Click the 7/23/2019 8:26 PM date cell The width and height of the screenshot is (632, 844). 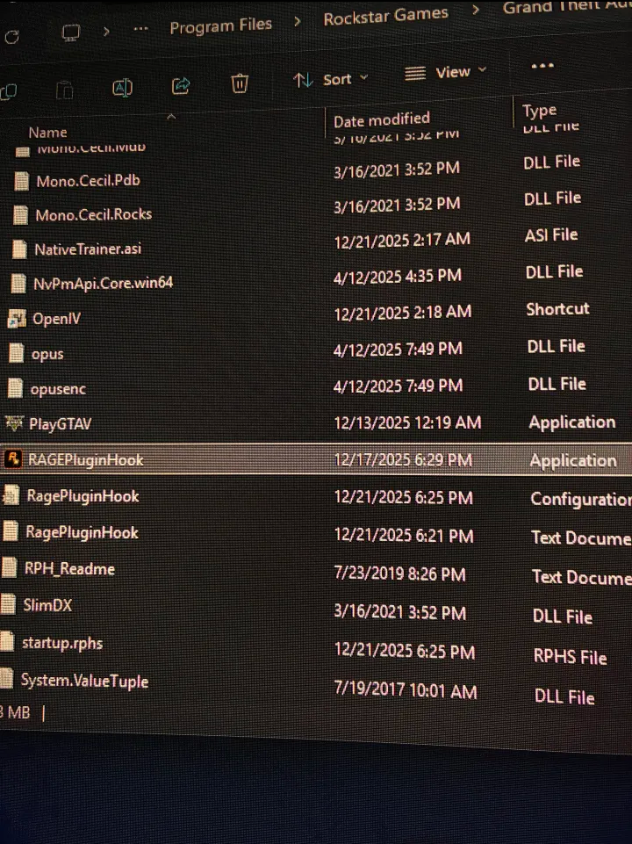pyautogui.click(x=399, y=573)
